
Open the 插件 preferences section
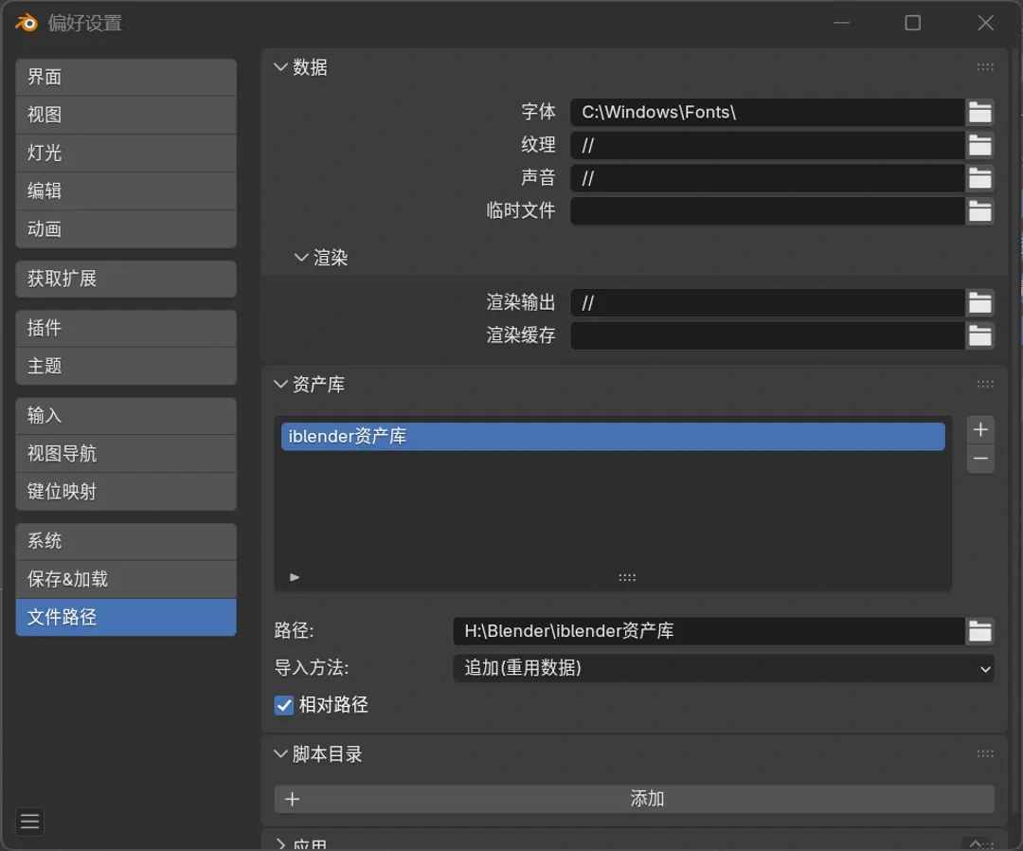[x=125, y=328]
